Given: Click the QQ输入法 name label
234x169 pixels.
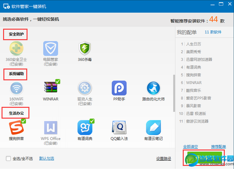Looking at the screenshot, I should pyautogui.click(x=119, y=139).
